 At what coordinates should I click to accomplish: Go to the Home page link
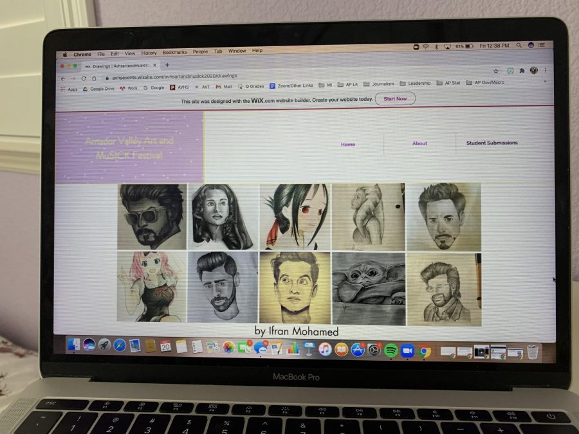(348, 144)
